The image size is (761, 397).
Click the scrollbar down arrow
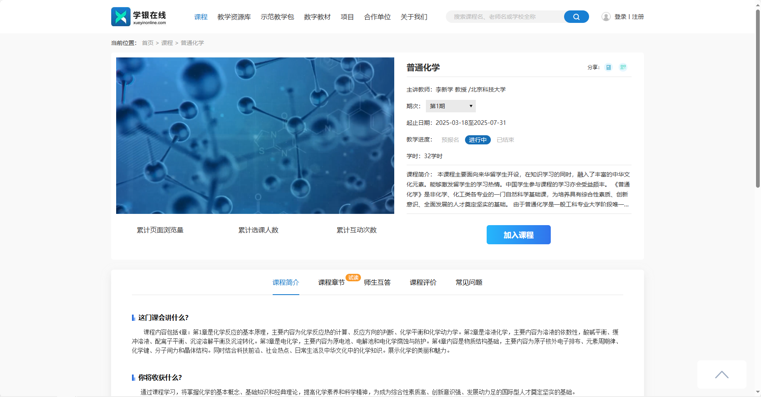coord(758,392)
